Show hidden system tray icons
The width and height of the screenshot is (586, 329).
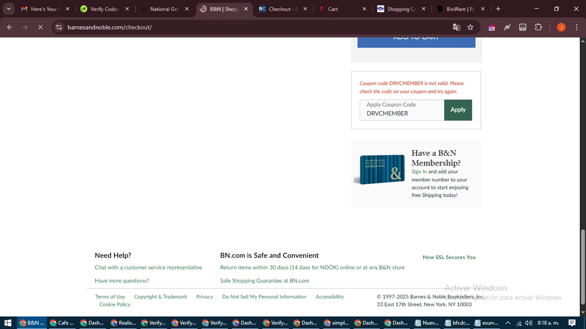point(508,323)
